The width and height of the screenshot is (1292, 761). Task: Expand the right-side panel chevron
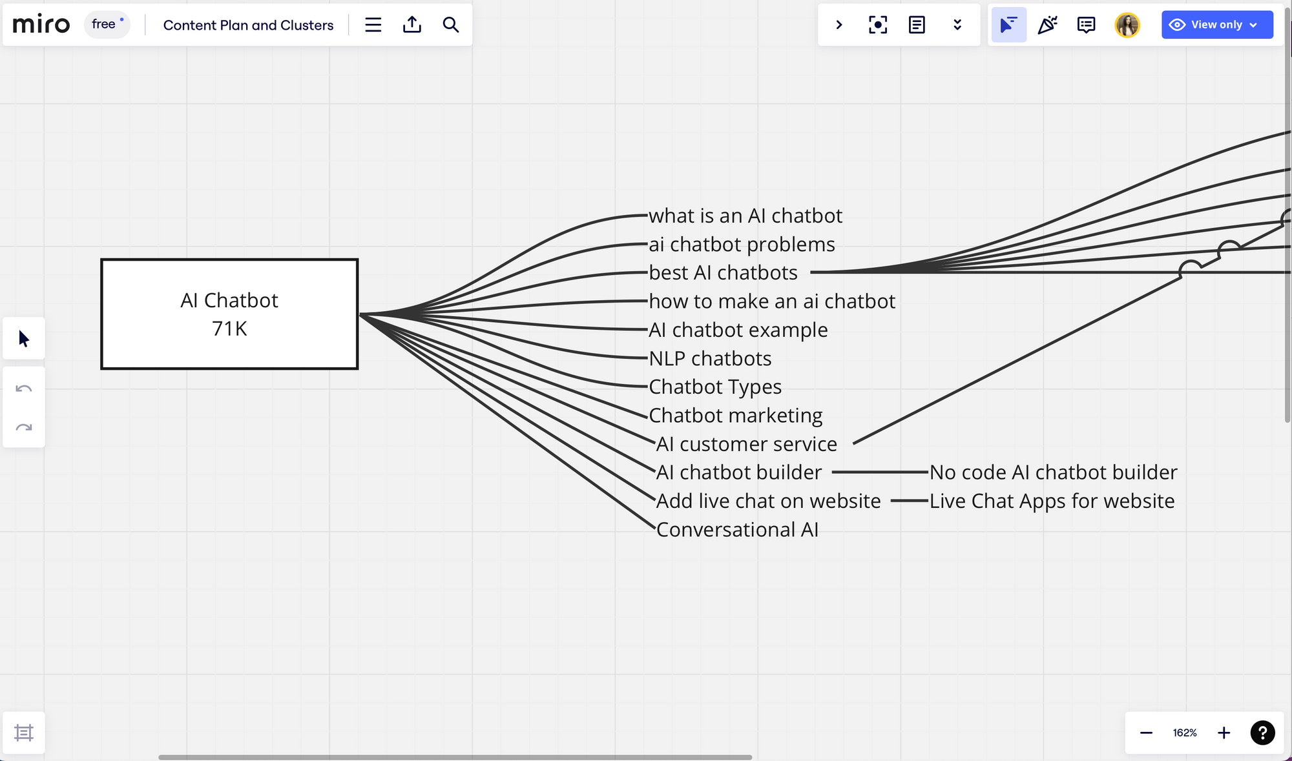coord(839,25)
